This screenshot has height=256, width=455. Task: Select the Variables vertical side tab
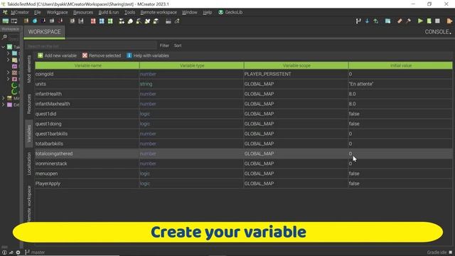point(29,134)
